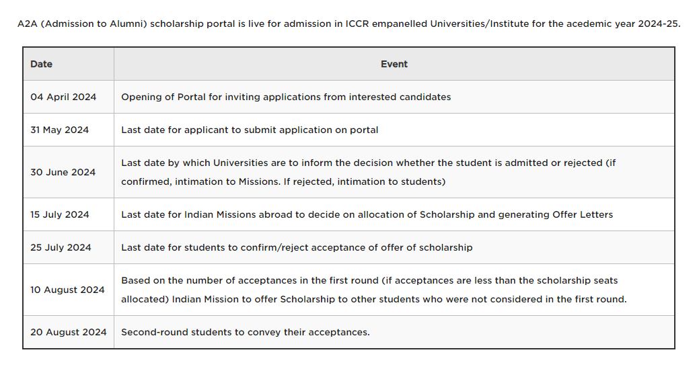The width and height of the screenshot is (697, 377).
Task: Select the 04 April 2024 date cell
Action: tap(69, 97)
